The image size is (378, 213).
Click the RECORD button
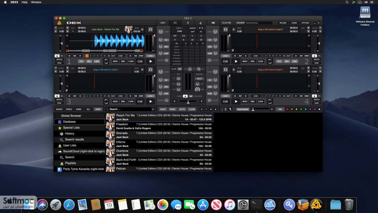[283, 23]
